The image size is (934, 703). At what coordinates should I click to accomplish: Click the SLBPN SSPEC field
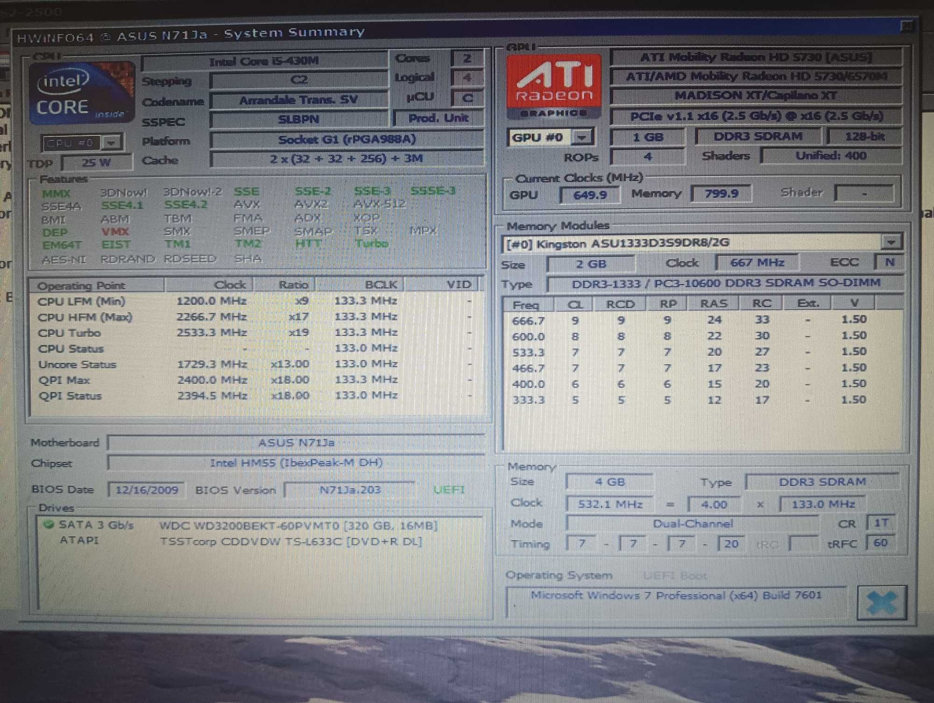click(299, 119)
